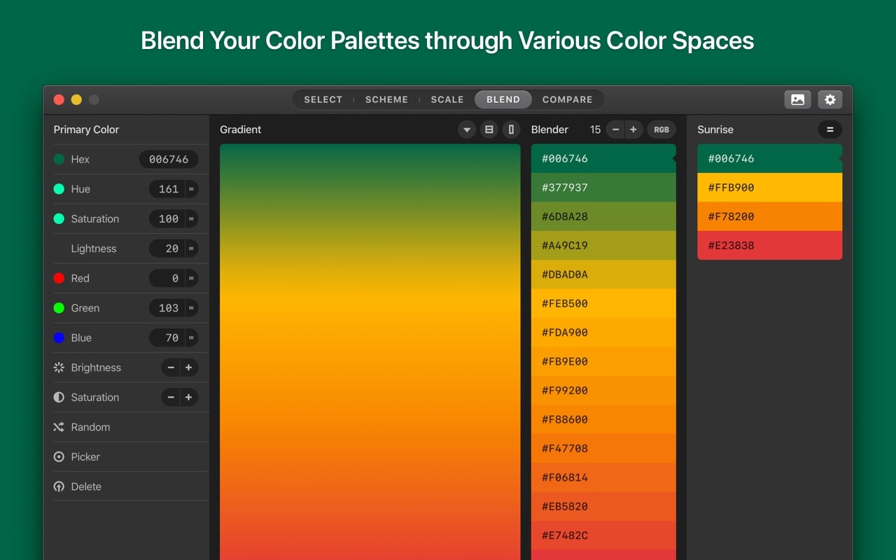This screenshot has width=896, height=560.
Task: Decrease Blender step count with minus
Action: (x=615, y=129)
